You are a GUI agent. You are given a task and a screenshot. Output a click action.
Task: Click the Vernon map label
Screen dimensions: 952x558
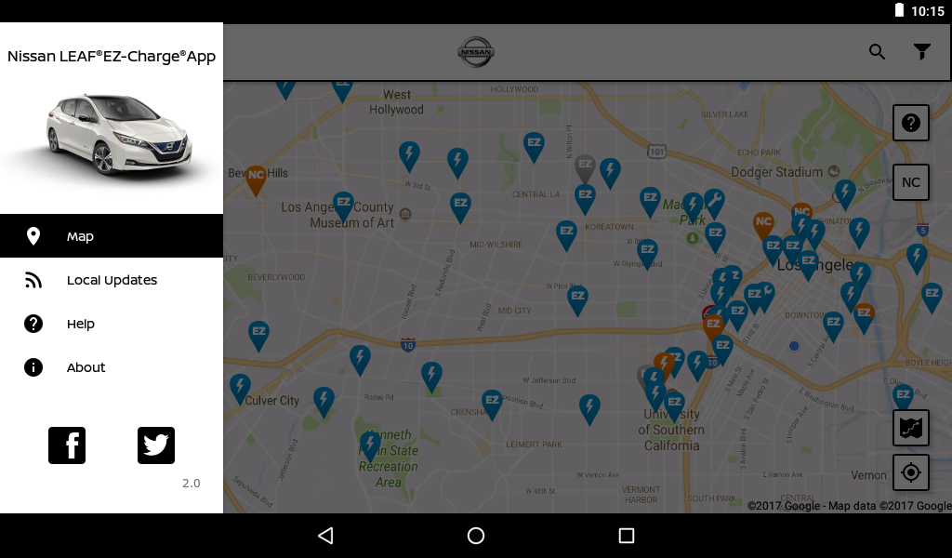869,475
